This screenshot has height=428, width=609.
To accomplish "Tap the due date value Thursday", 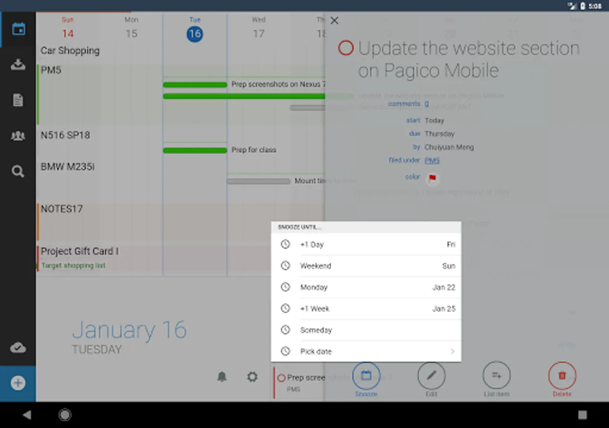I will tap(440, 134).
